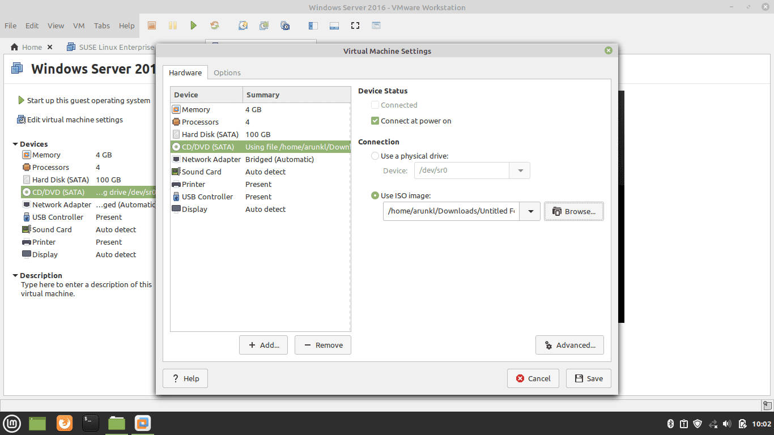Select USB Controller in settings dialog device list
This screenshot has height=435, width=774.
pos(261,197)
